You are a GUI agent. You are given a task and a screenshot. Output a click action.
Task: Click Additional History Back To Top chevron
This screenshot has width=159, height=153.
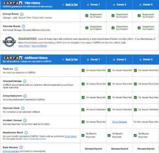coord(63,60)
